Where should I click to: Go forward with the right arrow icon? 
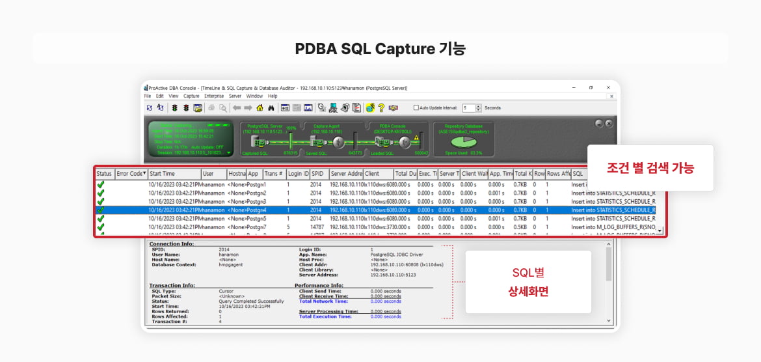tap(248, 108)
